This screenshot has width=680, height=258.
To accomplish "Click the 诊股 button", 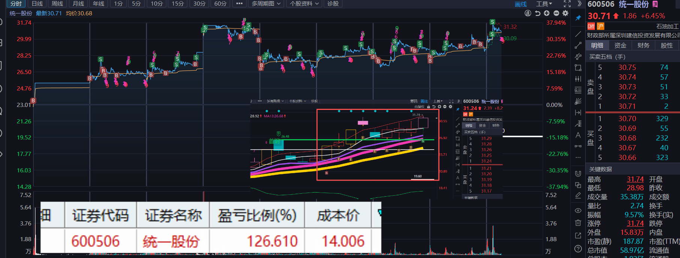I will [x=333, y=4].
